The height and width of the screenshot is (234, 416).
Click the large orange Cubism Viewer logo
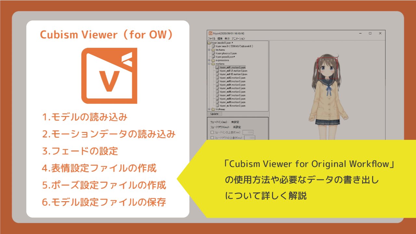click(109, 76)
